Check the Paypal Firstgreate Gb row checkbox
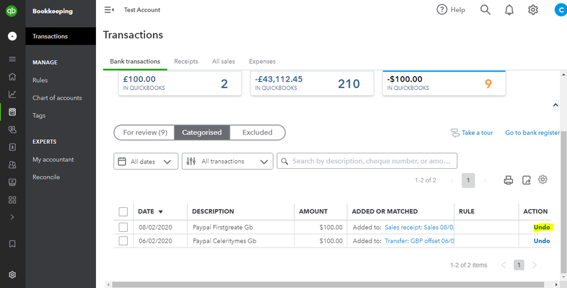This screenshot has width=567, height=288. (123, 227)
